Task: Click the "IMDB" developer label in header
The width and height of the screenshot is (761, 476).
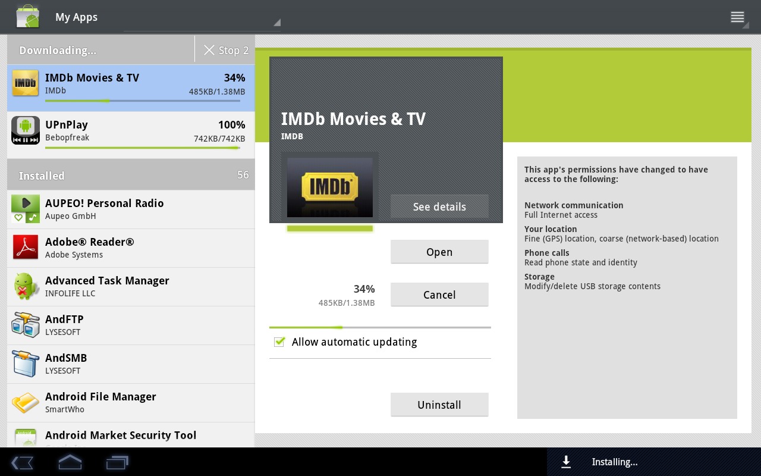Action: (292, 136)
